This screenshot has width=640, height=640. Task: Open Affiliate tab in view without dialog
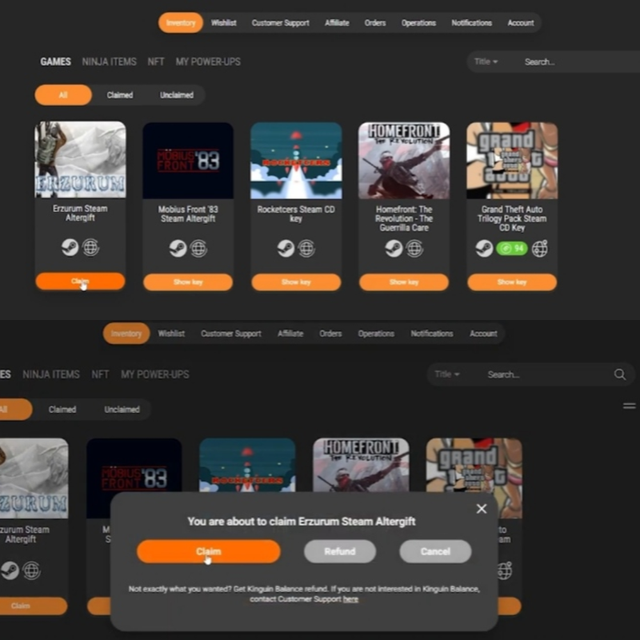[337, 23]
